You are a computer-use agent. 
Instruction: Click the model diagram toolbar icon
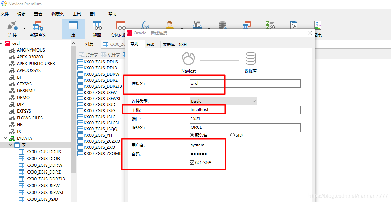(x=294, y=25)
